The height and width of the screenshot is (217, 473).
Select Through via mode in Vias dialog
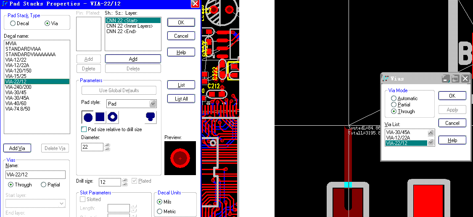(x=394, y=111)
